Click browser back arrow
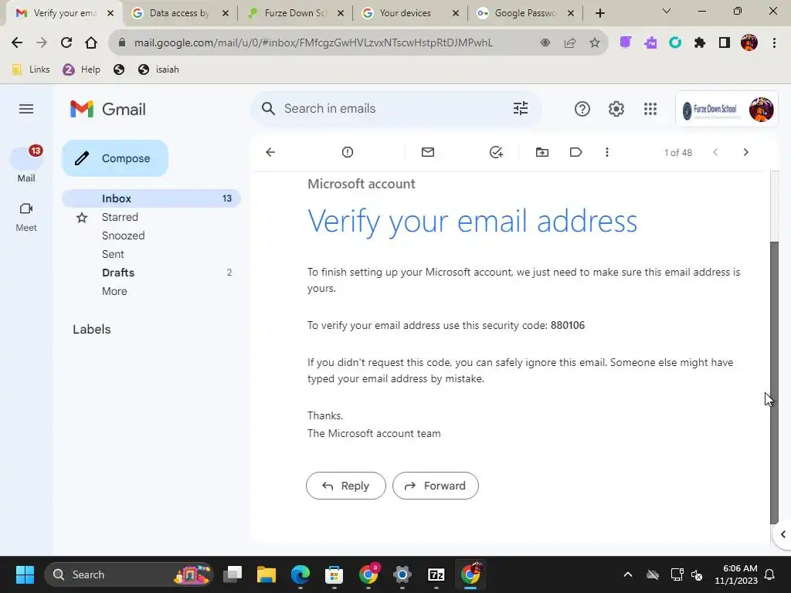The width and height of the screenshot is (791, 593). point(17,43)
